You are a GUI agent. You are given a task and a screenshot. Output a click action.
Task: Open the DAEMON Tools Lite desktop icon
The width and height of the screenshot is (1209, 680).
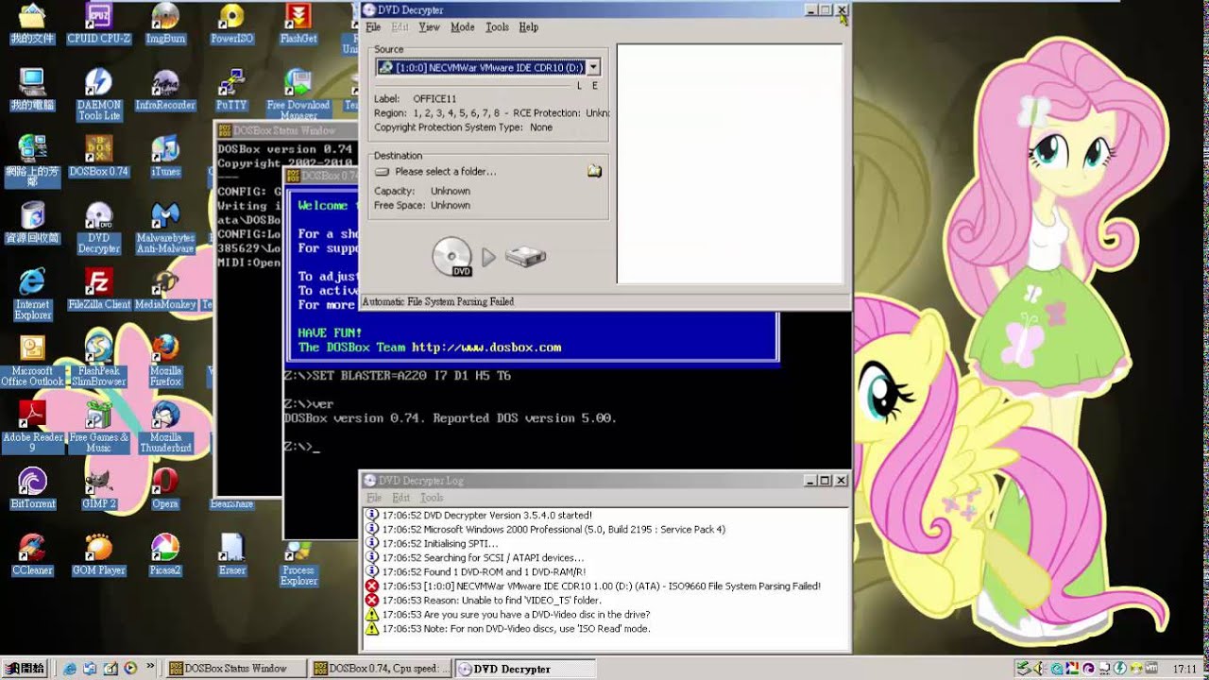click(99, 94)
